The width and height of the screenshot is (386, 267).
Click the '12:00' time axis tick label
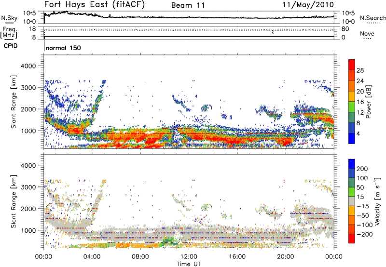click(x=189, y=257)
